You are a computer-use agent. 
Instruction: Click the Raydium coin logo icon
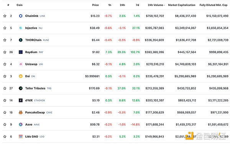pyautogui.click(x=21, y=52)
